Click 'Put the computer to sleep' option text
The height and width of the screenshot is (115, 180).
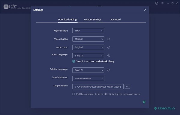pos(108,94)
